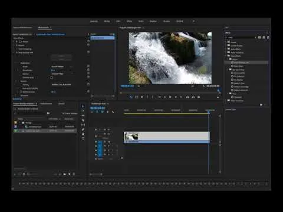This screenshot has height=212, width=283.
Task: Switch to the Effect Controls tab
Action: pyautogui.click(x=44, y=28)
